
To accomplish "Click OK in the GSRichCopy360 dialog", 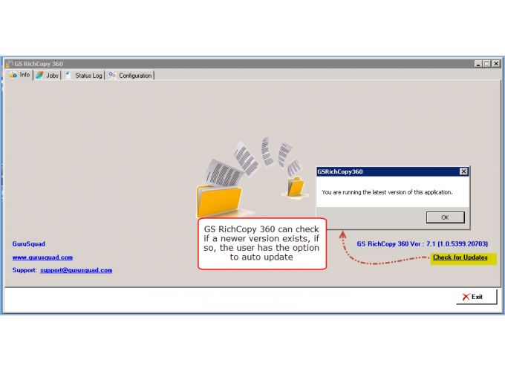I will pyautogui.click(x=445, y=217).
